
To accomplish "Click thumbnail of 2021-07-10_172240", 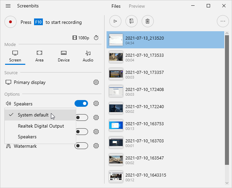I will (116, 108).
